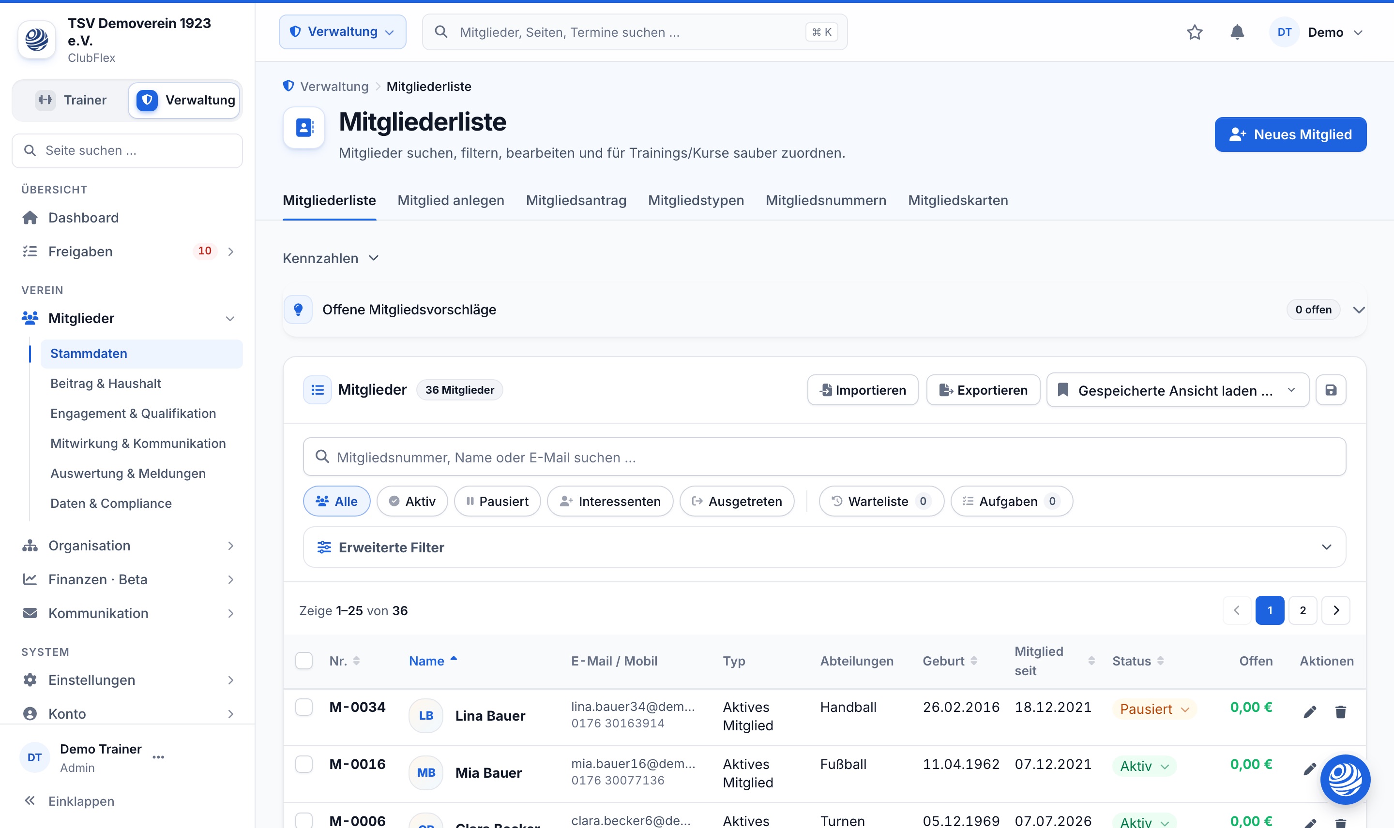This screenshot has width=1394, height=828.
Task: Change Lina Bauer's Pausiert status dropdown
Action: click(x=1154, y=709)
